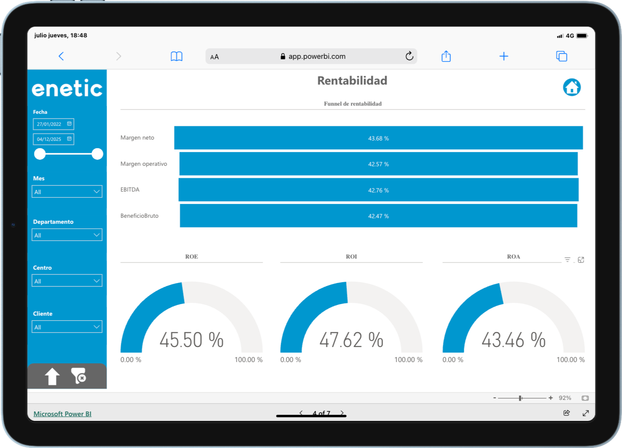622x448 pixels.
Task: Open the Safari share sheet icon
Action: tap(446, 56)
